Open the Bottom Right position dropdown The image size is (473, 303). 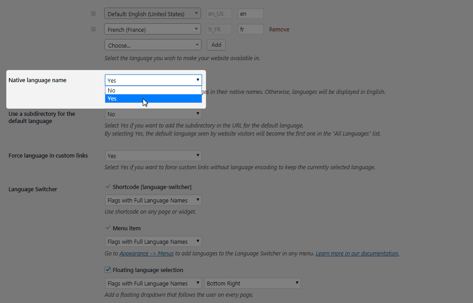[253, 284]
